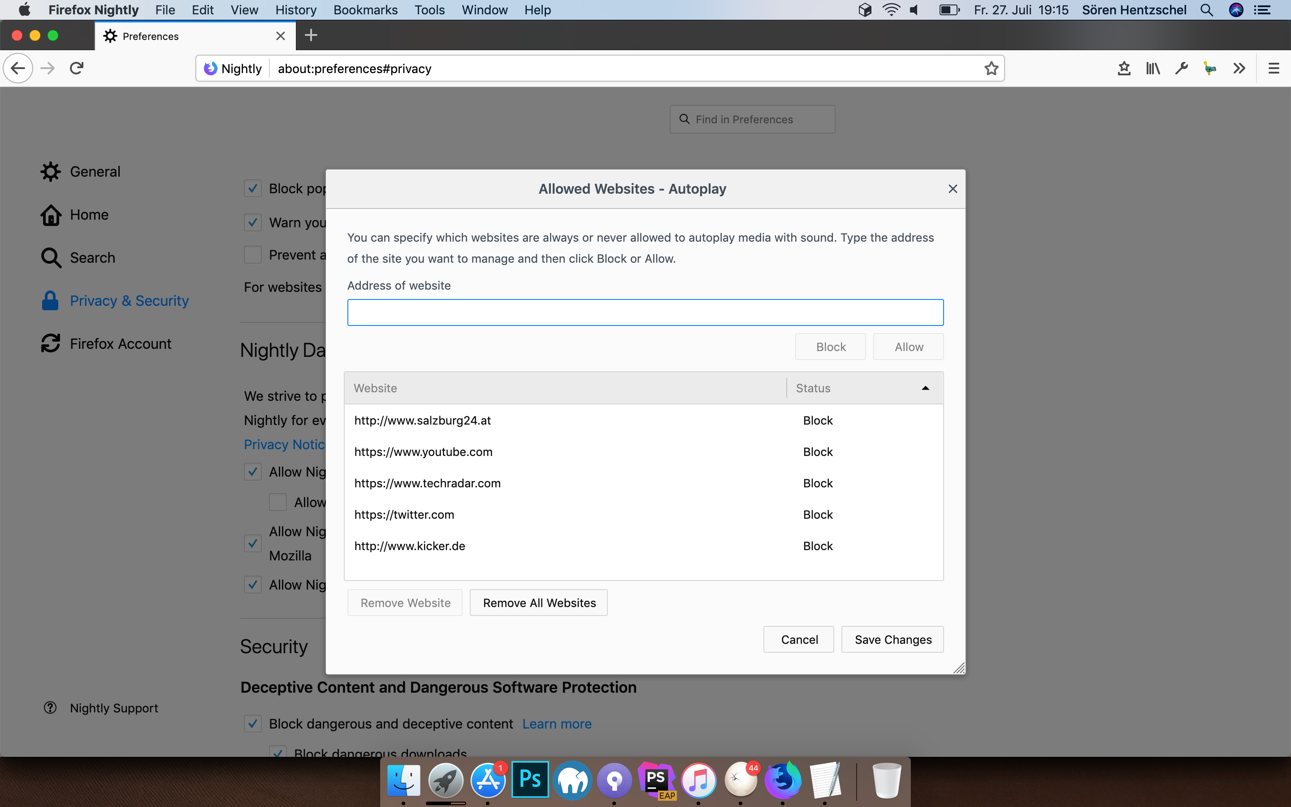The image size is (1291, 807).
Task: Sort list by Status column arrow
Action: click(925, 388)
